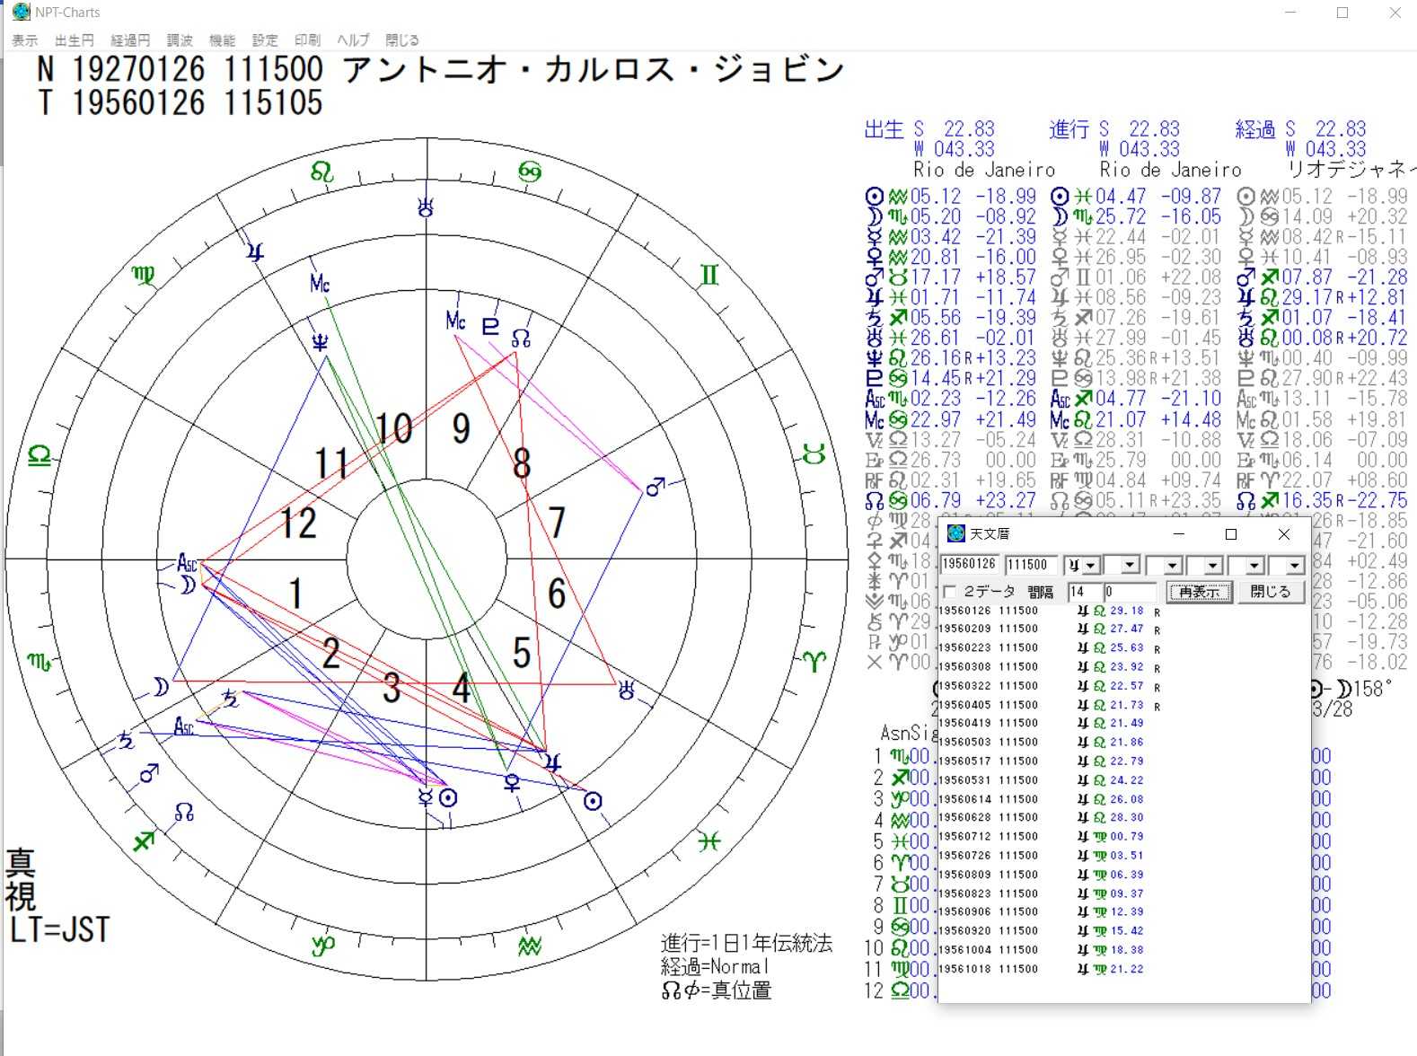Viewport: 1417px width, 1056px height.
Task: Click the 間隔 interval field showing 14
Action: click(1084, 592)
